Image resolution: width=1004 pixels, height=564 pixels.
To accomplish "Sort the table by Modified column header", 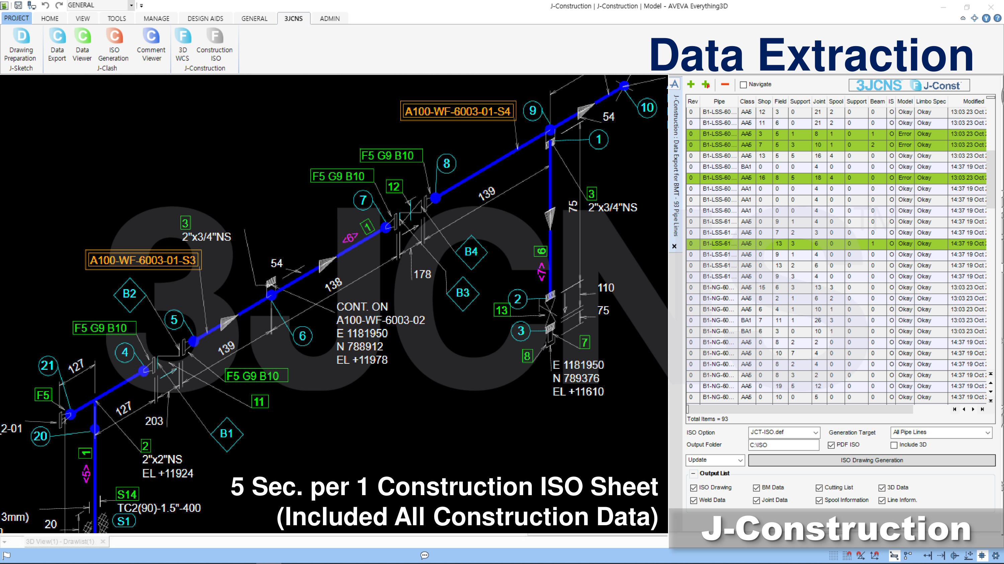I will 974,101.
